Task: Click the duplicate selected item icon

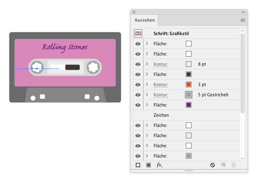Action: pos(223,165)
